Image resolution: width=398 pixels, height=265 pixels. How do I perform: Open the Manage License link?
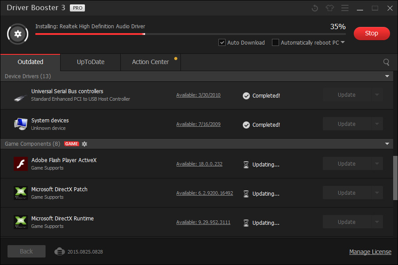[370, 251]
